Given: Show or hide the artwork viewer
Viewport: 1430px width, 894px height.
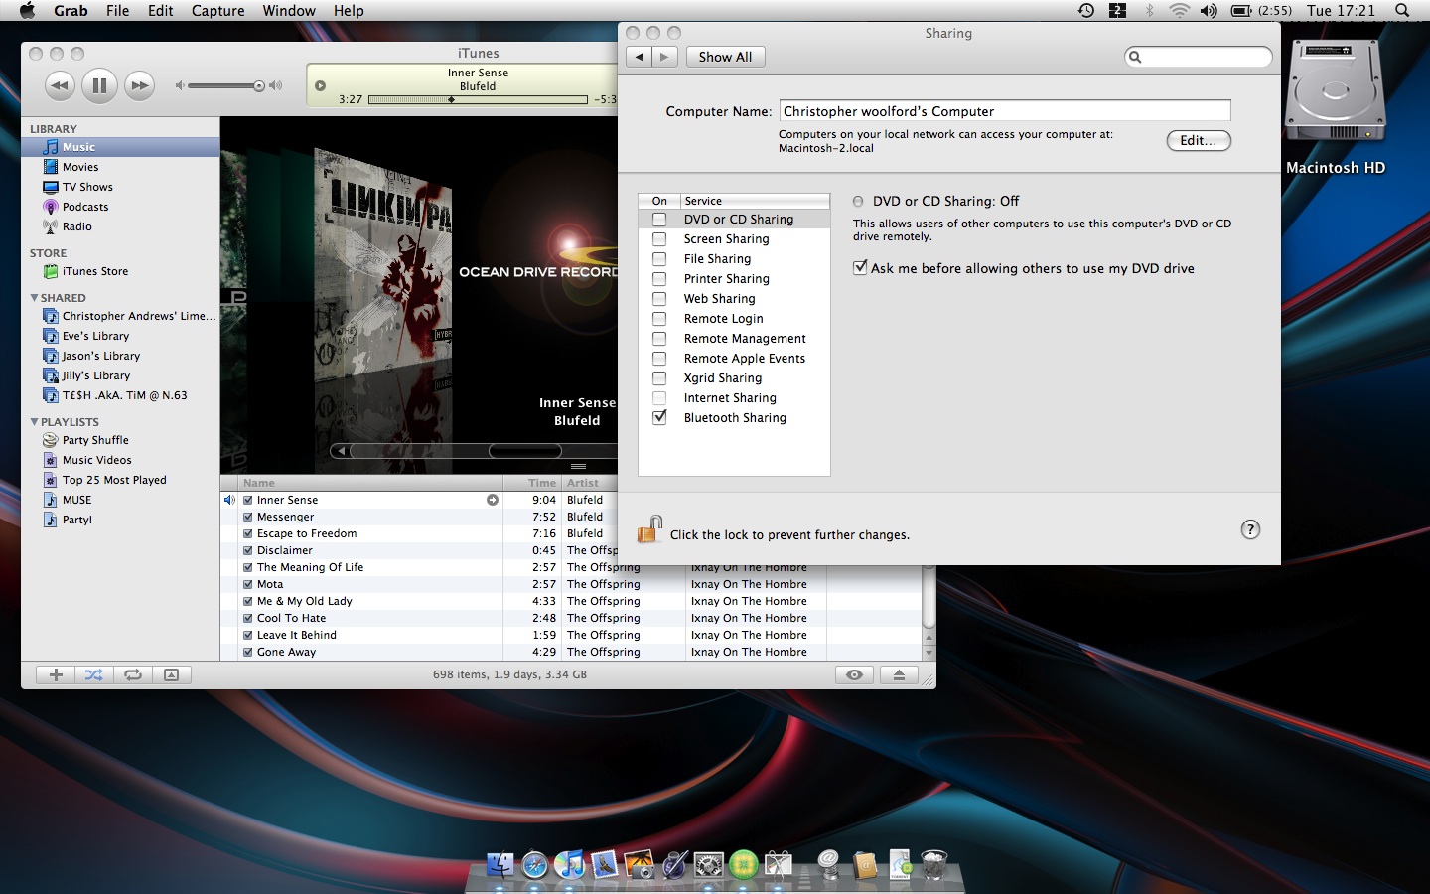Looking at the screenshot, I should 171,675.
